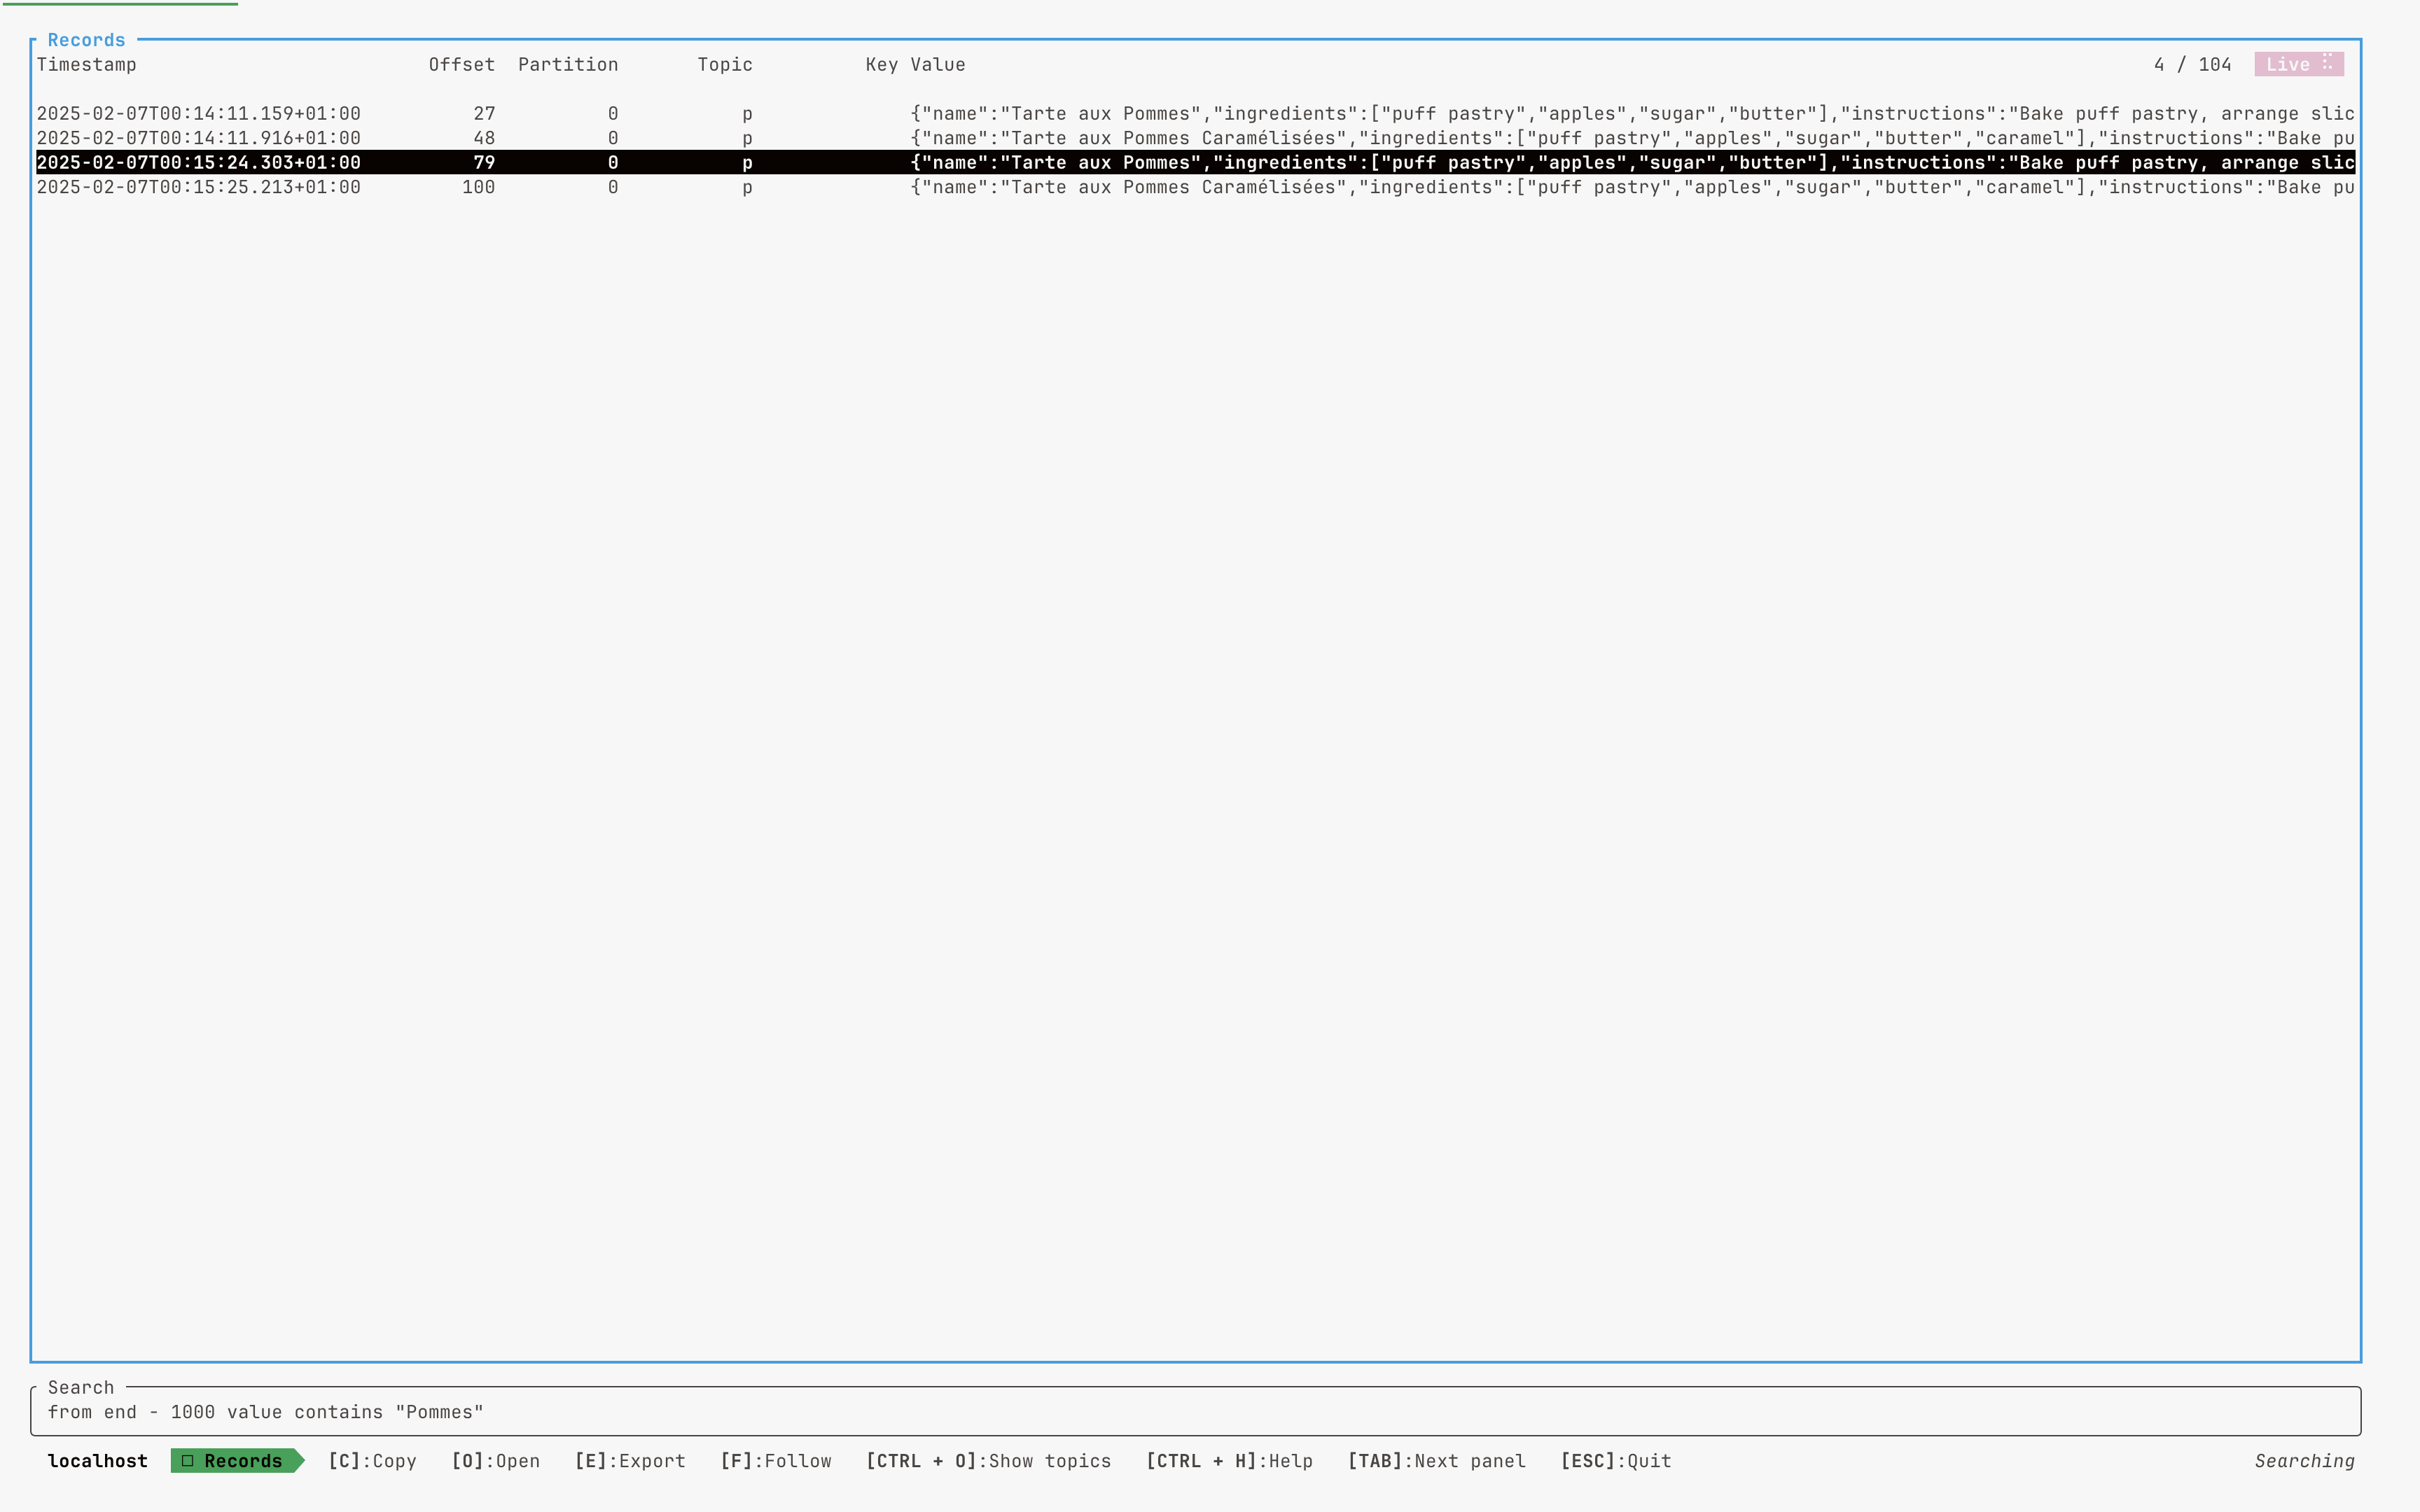Click the green Records breadcrumb tab
The image size is (2420, 1512).
point(237,1461)
